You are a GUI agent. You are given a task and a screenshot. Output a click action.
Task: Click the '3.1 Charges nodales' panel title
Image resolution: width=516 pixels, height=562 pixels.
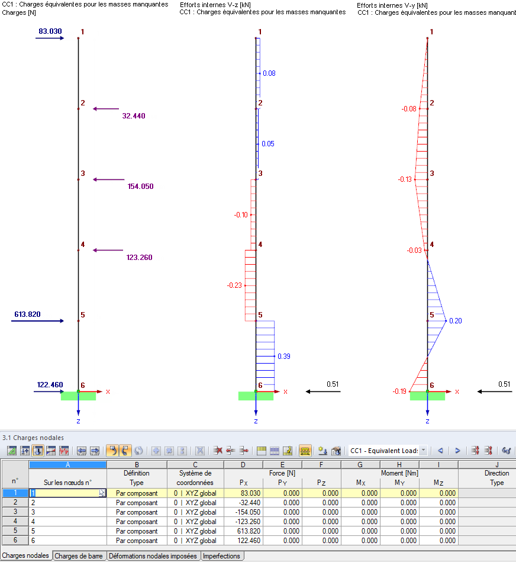[x=33, y=438]
